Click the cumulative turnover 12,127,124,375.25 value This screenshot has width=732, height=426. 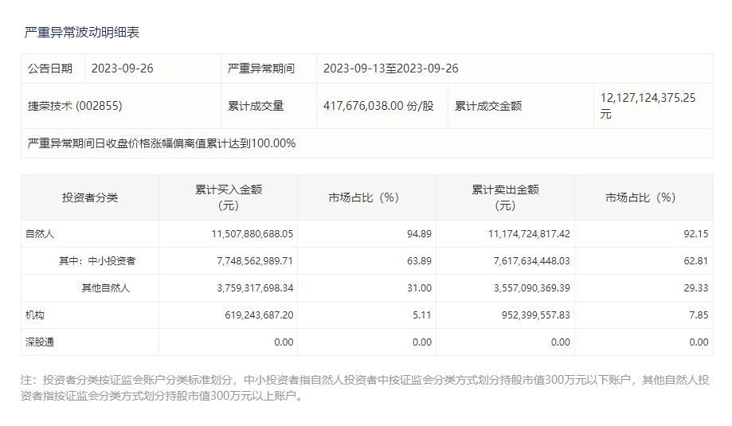[648, 98]
